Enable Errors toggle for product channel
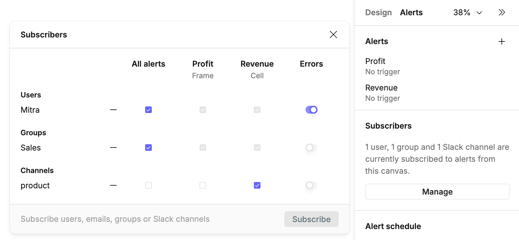The height and width of the screenshot is (240, 519). pos(312,185)
